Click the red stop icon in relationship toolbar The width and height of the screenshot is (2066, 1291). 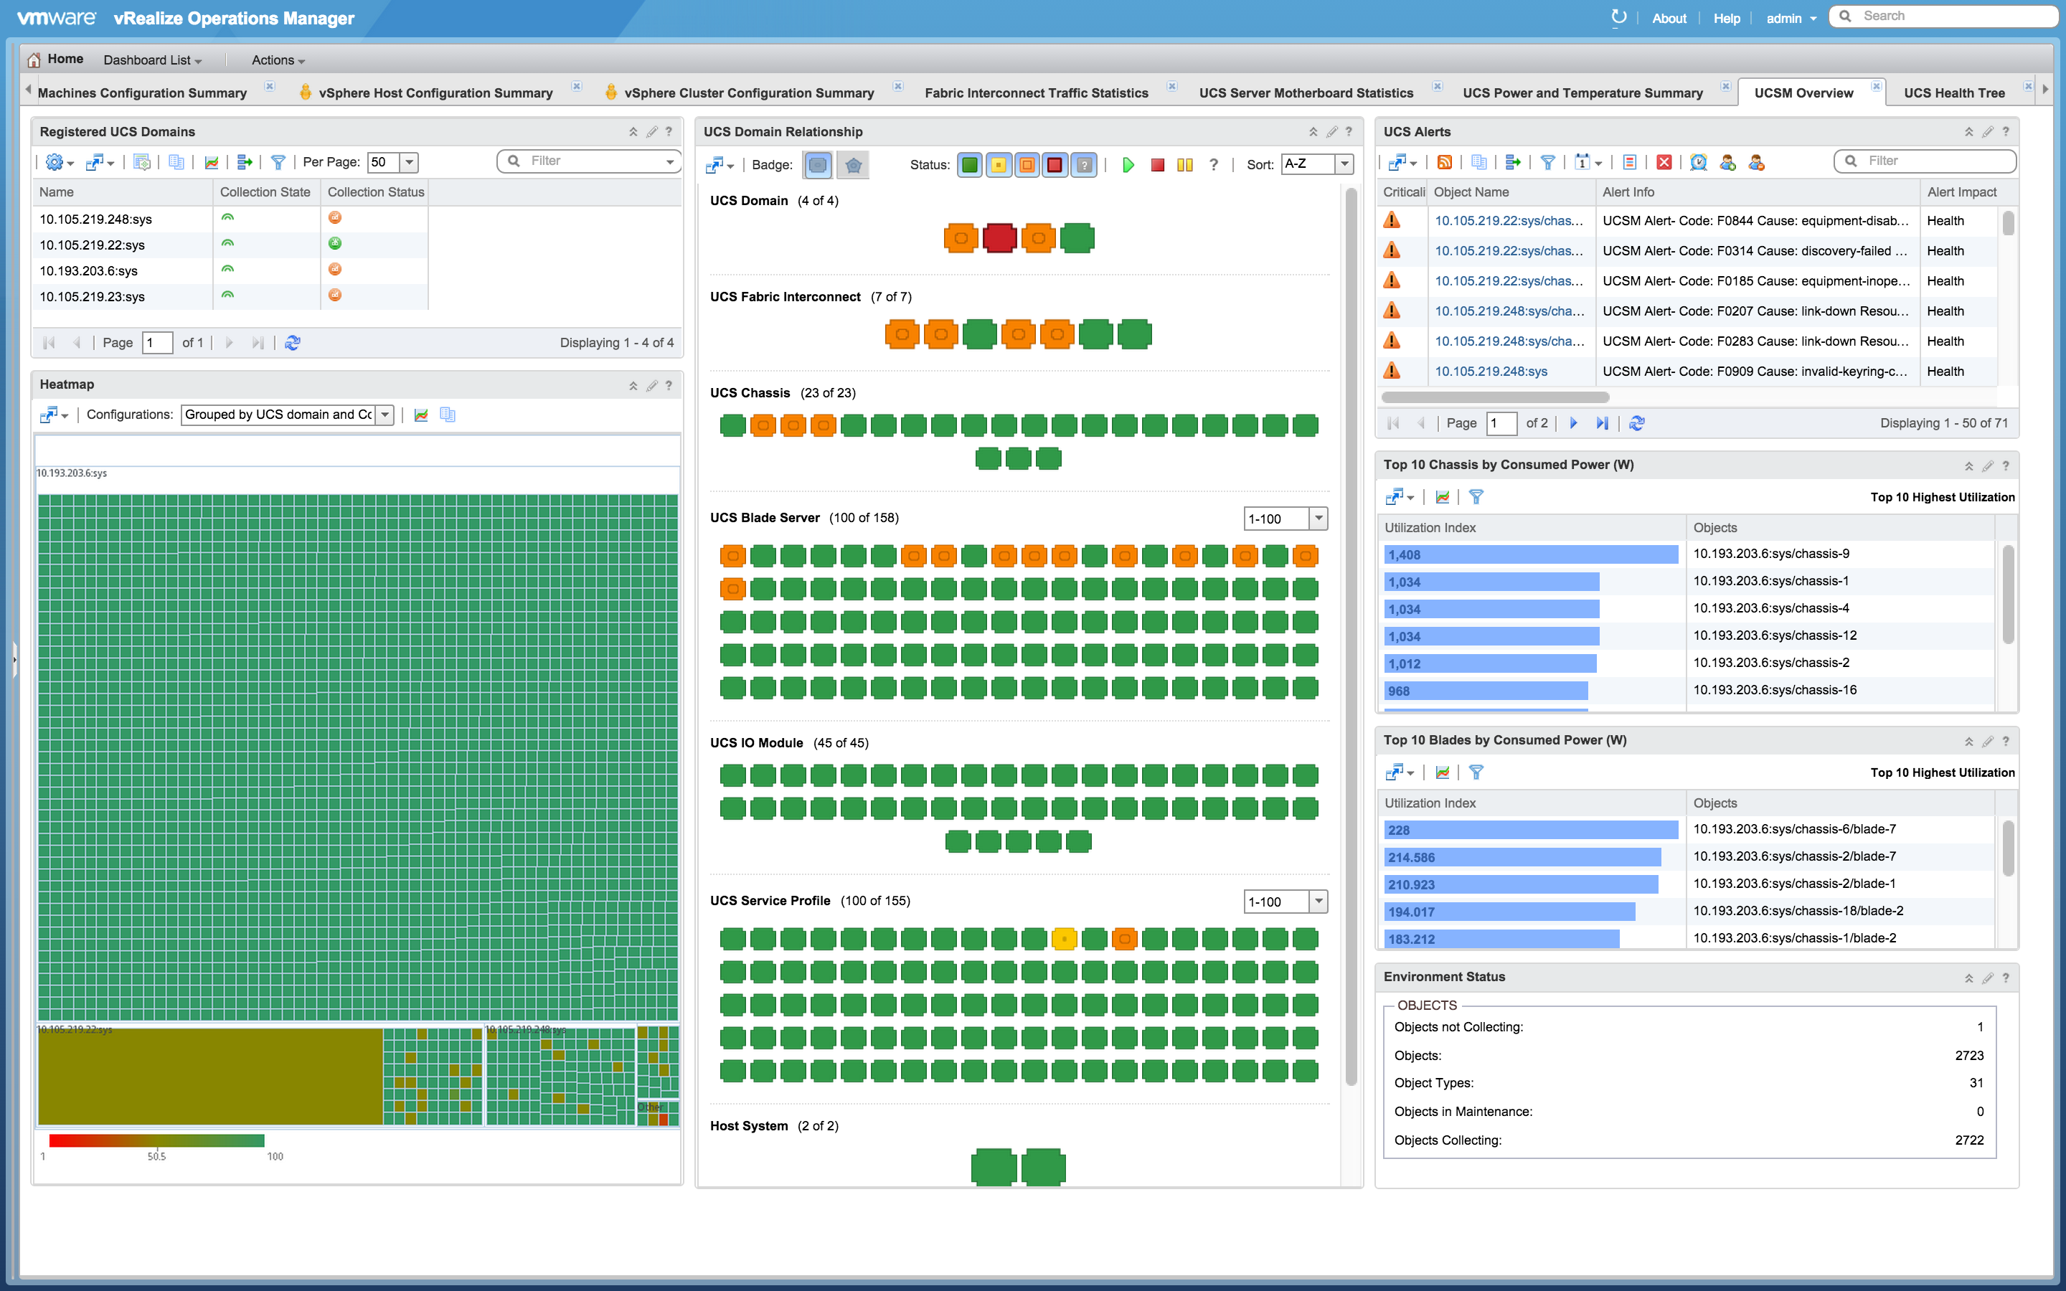pyautogui.click(x=1157, y=165)
